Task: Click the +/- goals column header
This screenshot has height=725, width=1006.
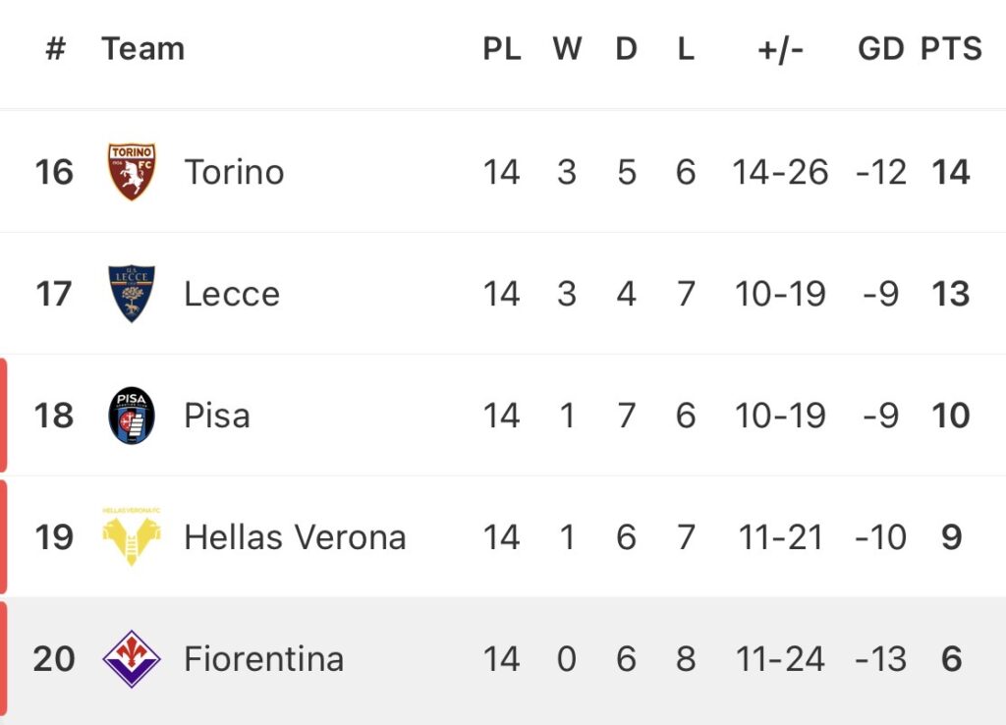Action: (x=780, y=49)
